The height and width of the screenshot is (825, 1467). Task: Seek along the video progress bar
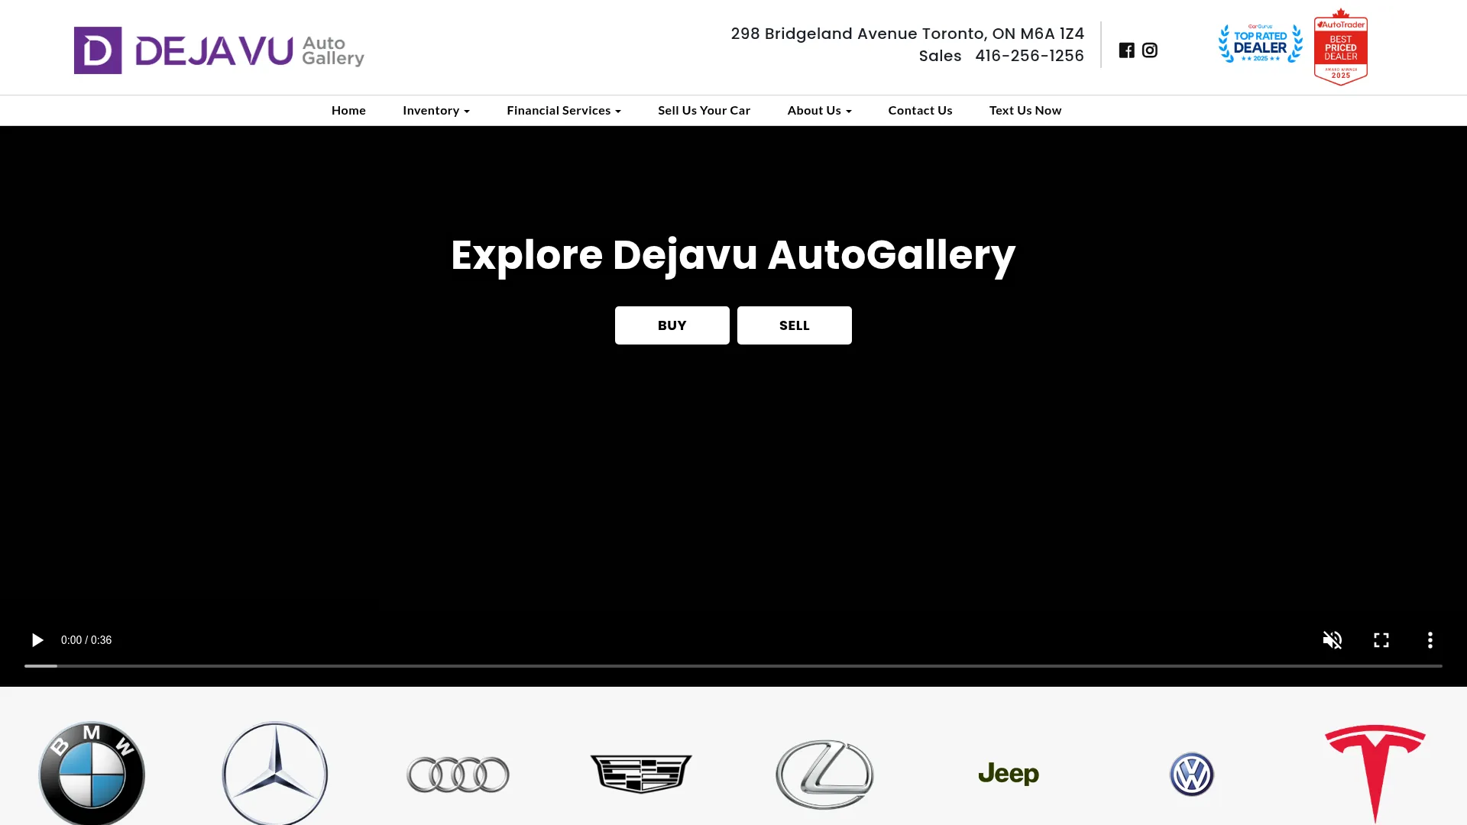[733, 666]
